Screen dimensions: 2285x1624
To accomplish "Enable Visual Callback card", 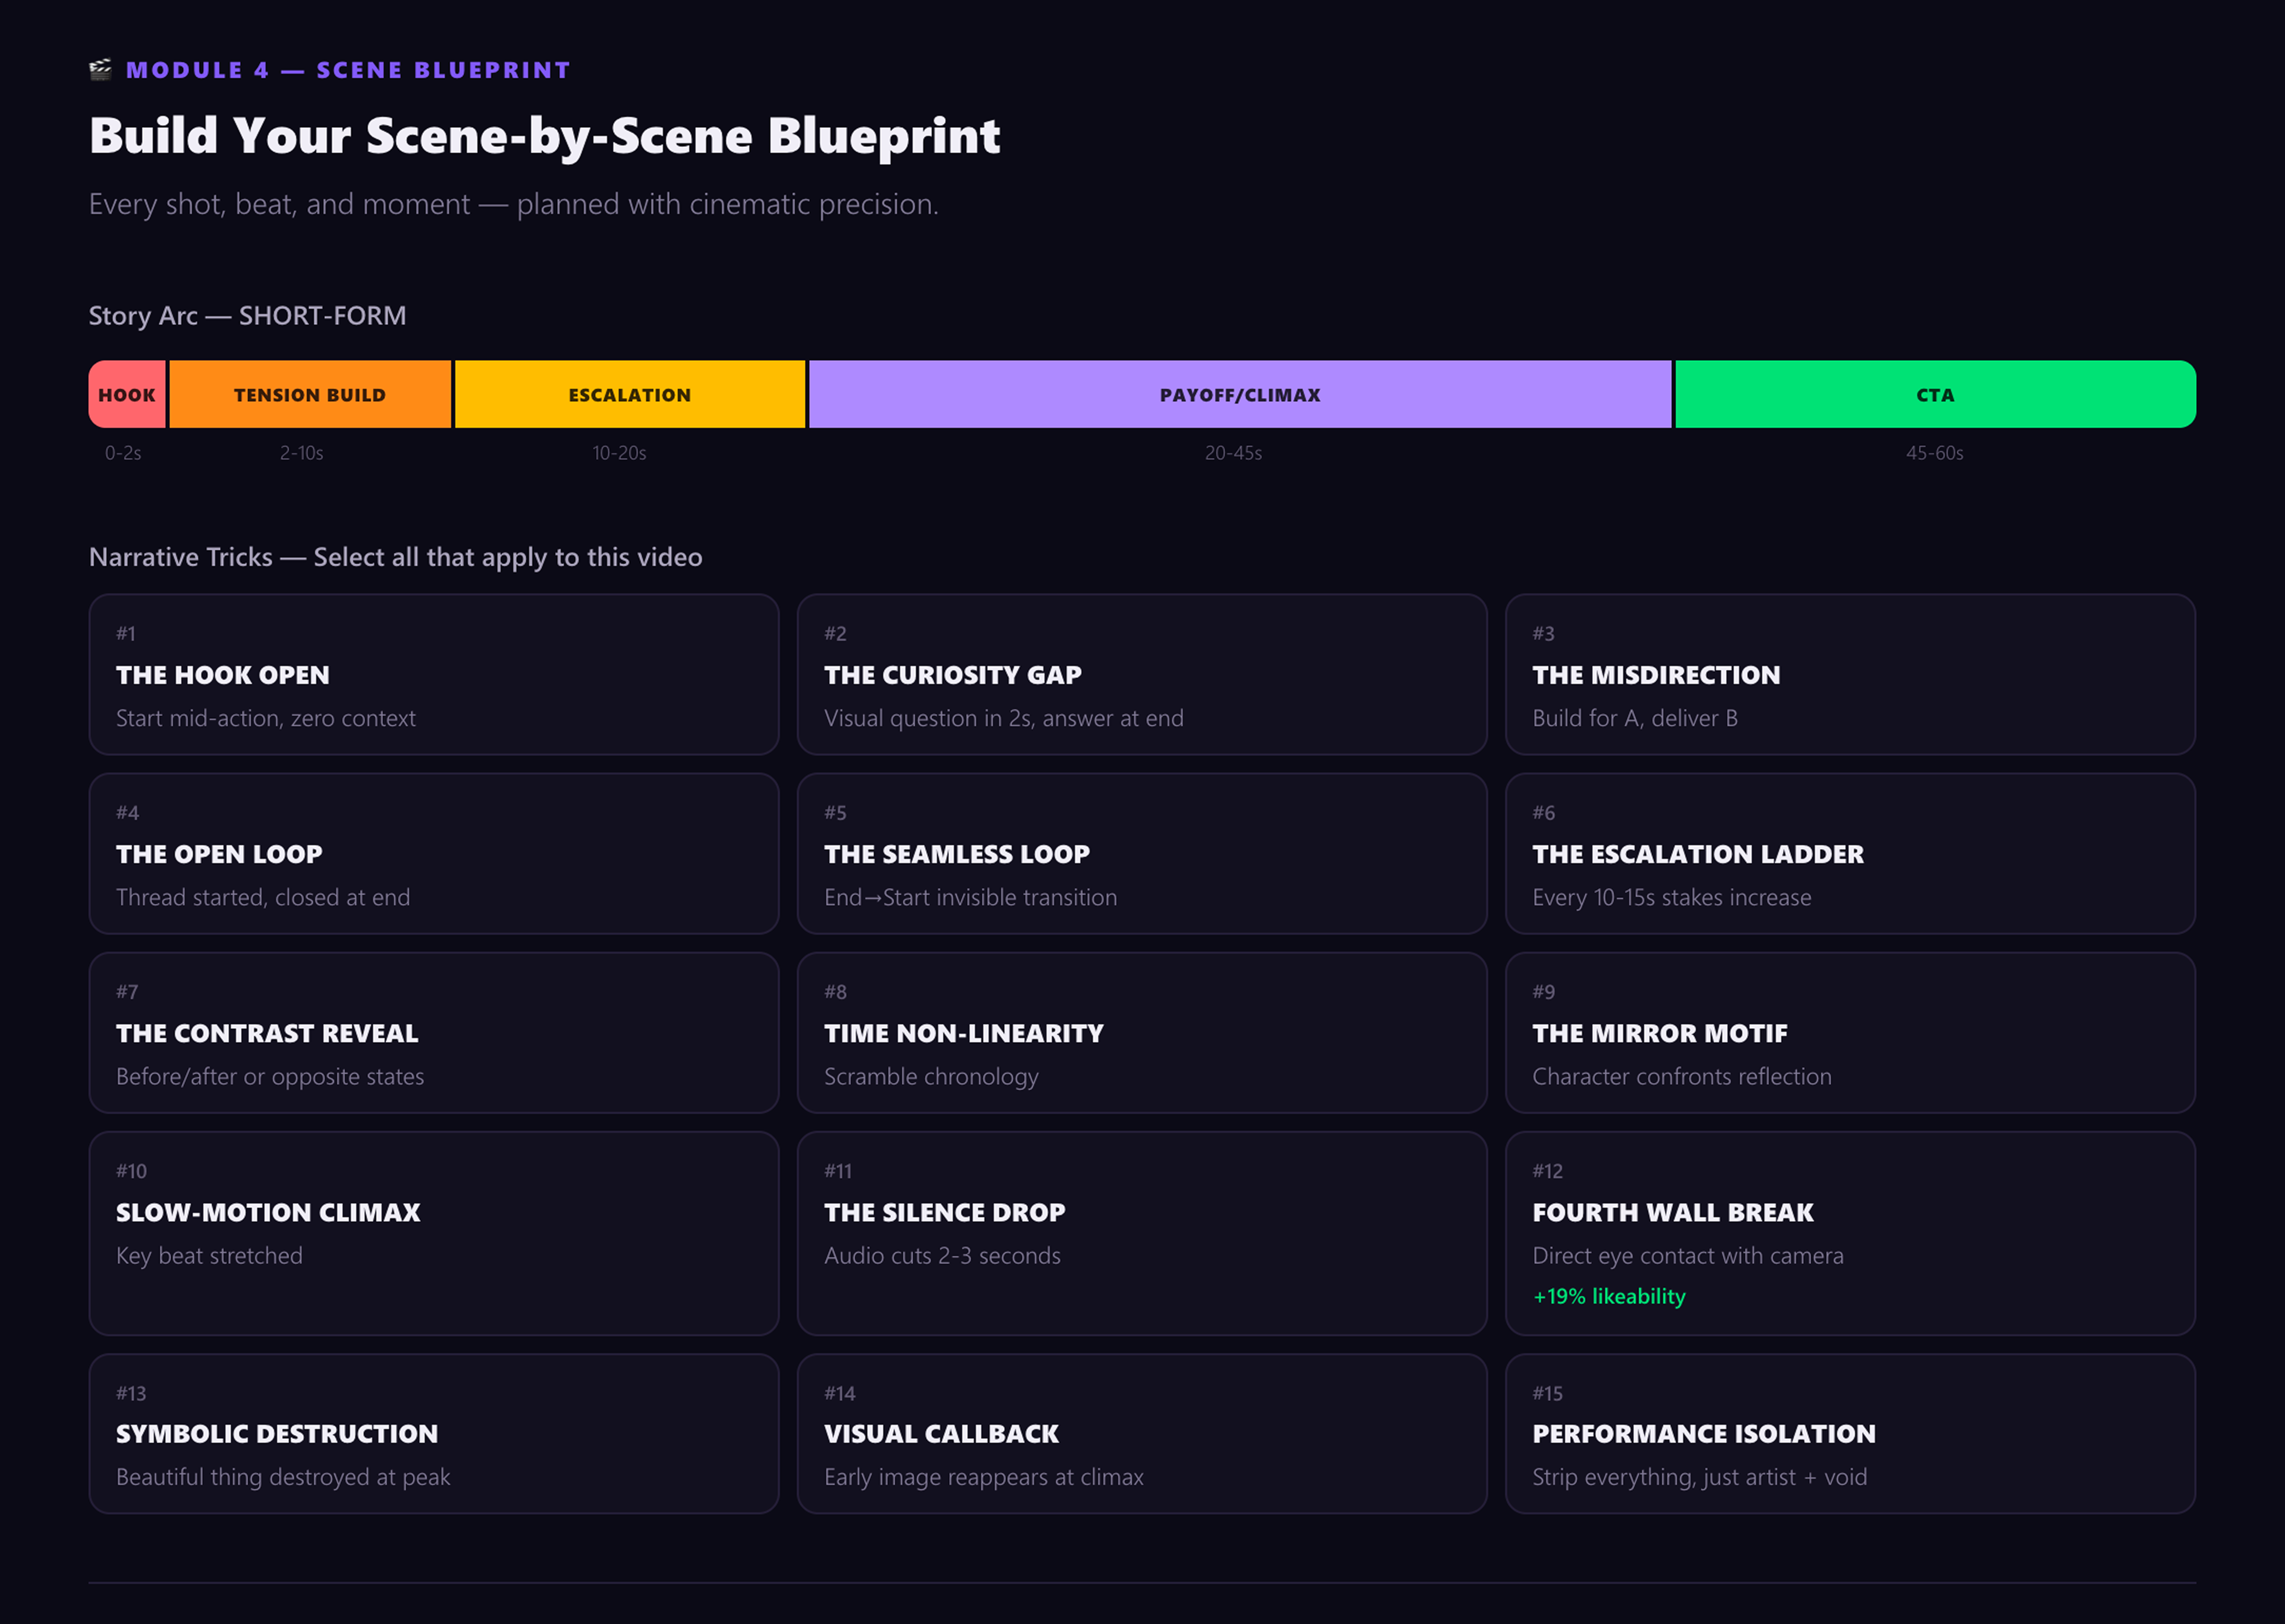I will [1141, 1433].
